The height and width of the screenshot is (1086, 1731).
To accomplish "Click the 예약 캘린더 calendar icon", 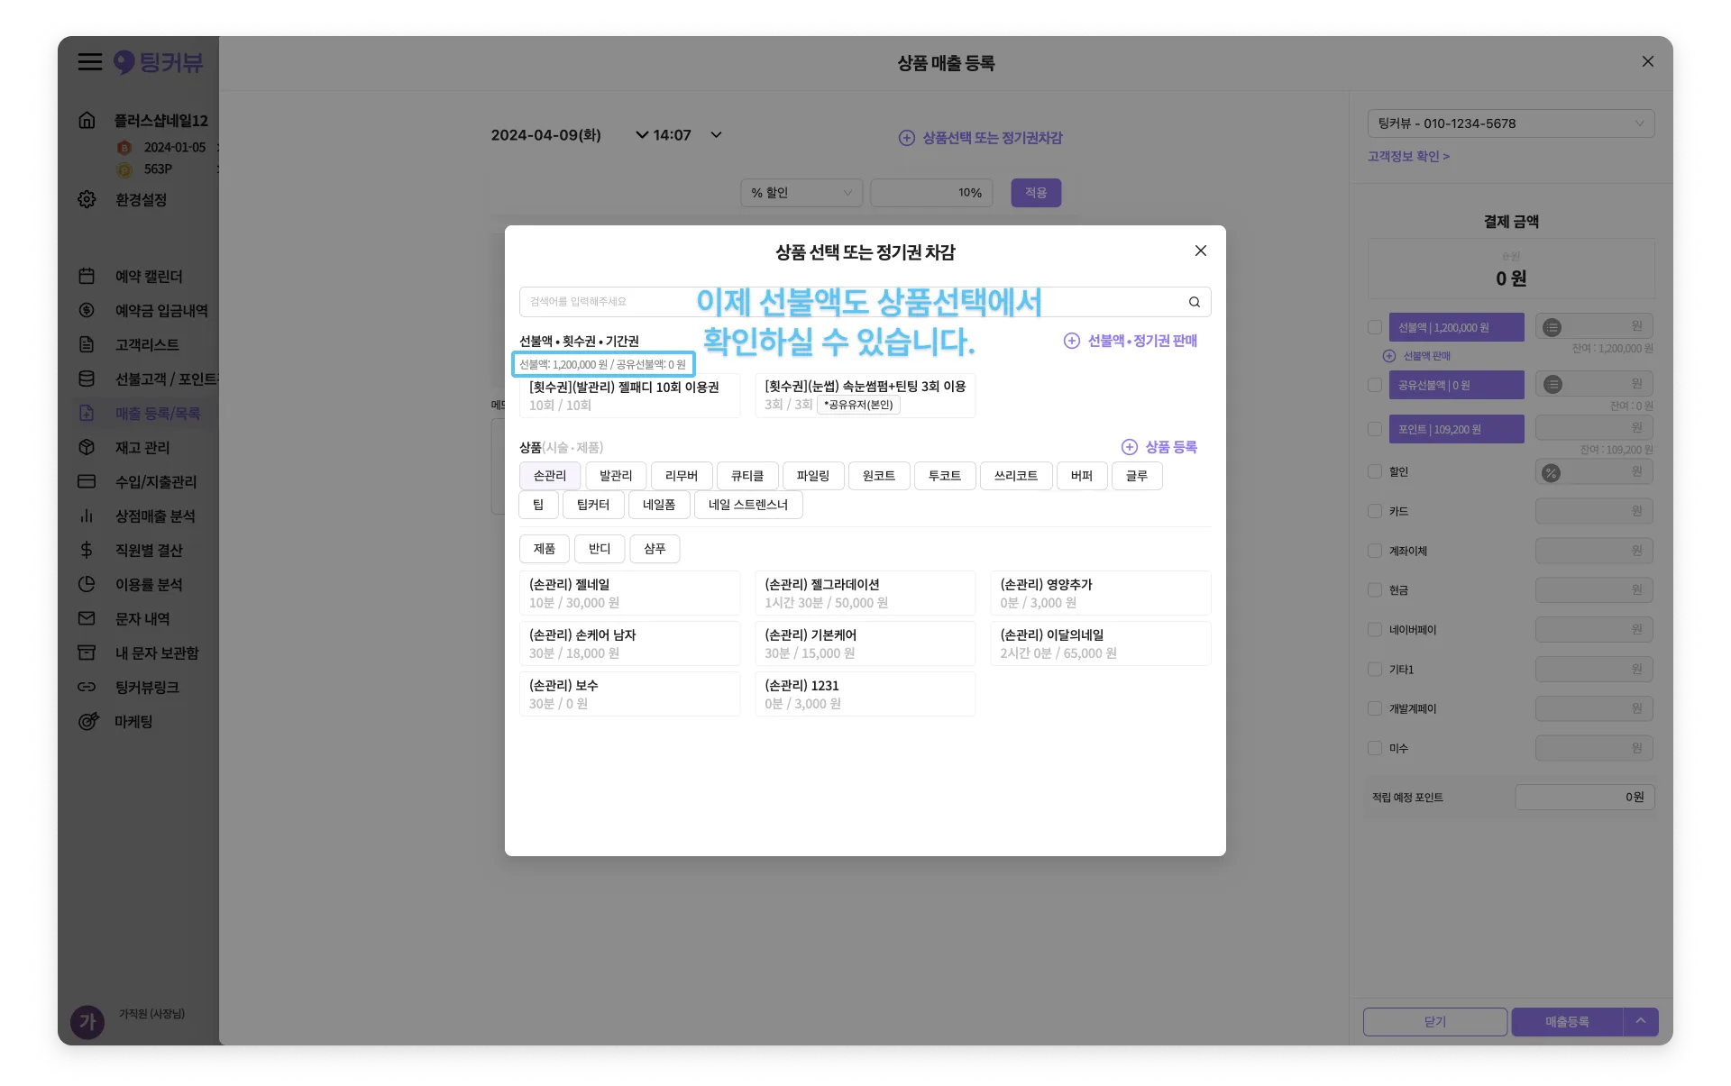I will coord(87,277).
